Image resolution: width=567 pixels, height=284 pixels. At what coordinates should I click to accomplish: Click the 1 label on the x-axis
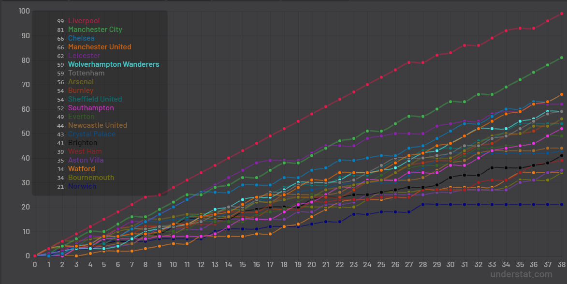[x=48, y=265]
